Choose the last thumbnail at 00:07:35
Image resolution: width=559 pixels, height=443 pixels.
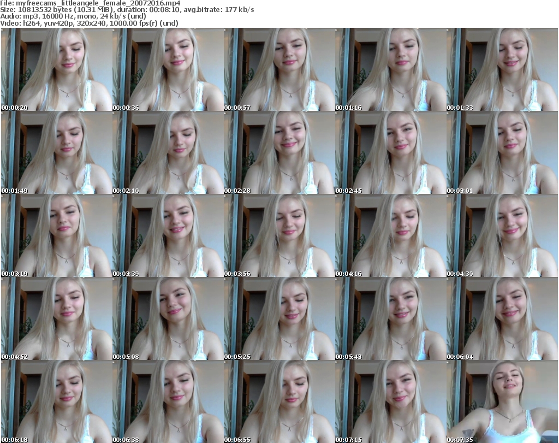pos(502,401)
